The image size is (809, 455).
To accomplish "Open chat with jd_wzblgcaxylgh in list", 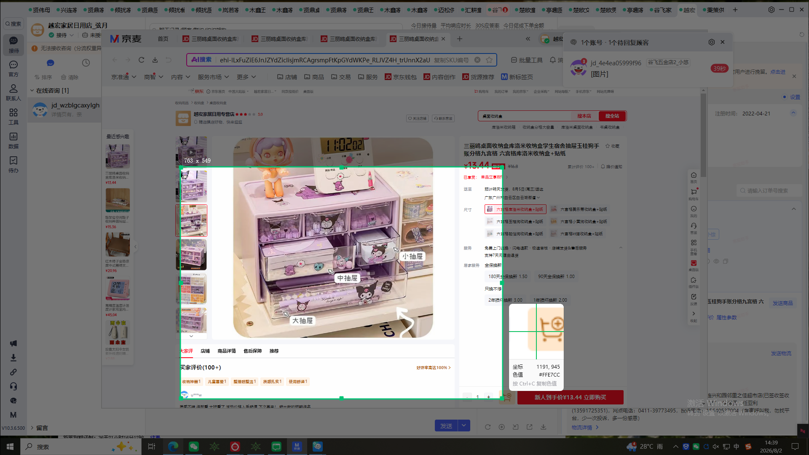I will coord(64,110).
